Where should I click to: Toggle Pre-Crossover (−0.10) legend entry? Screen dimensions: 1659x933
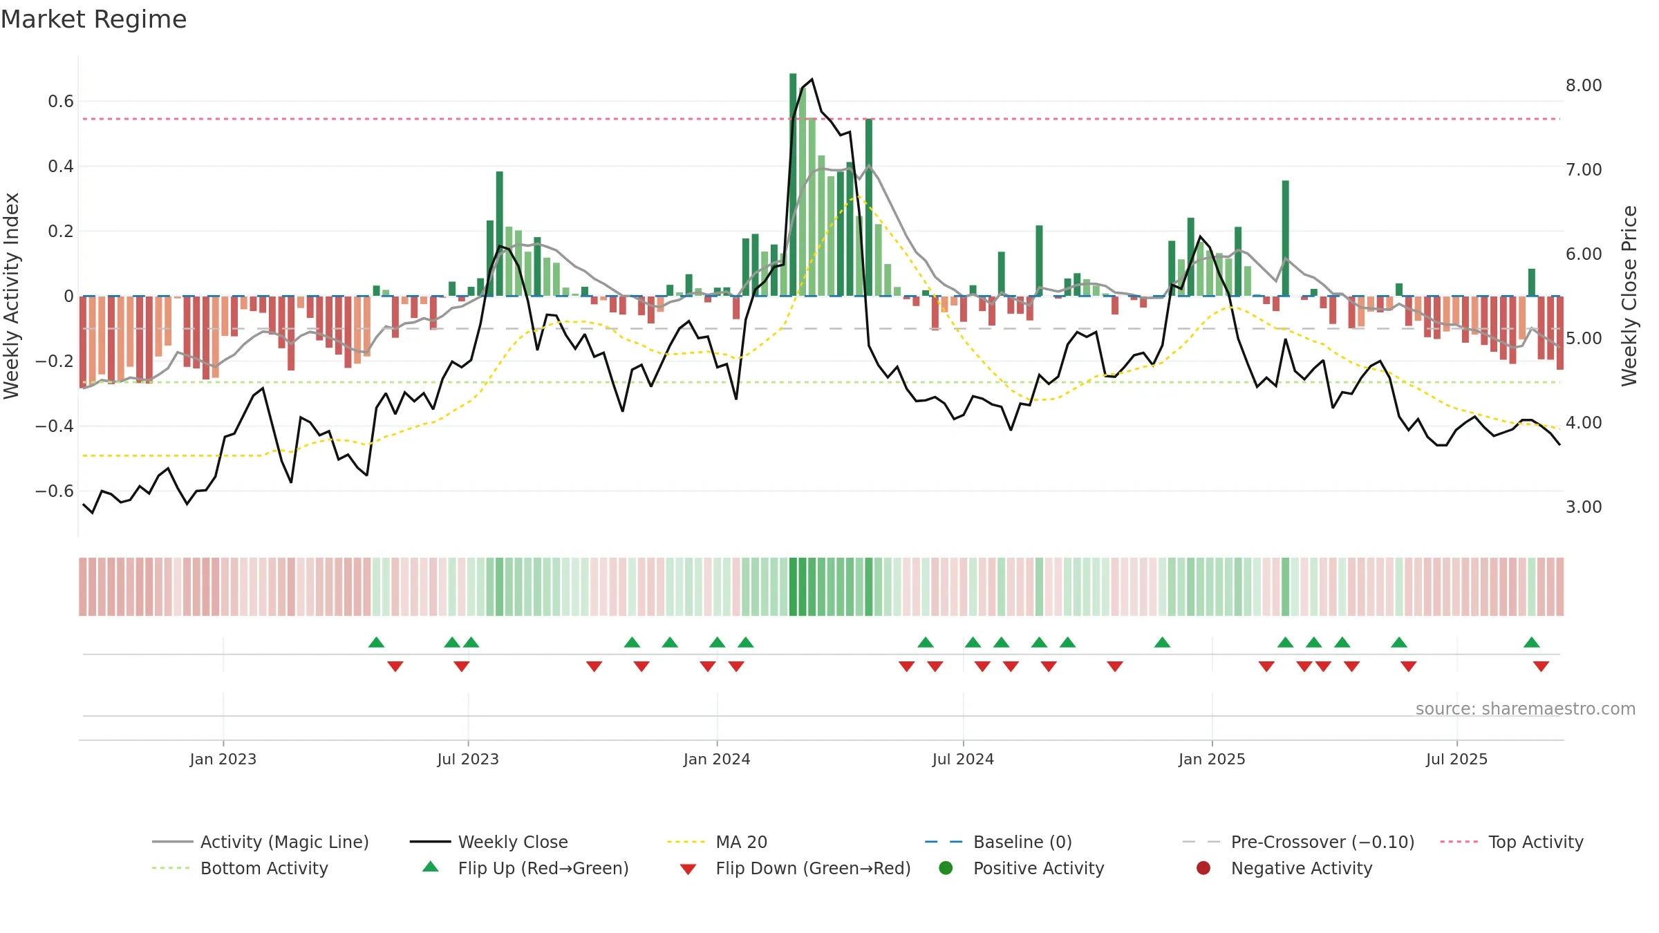point(1298,842)
